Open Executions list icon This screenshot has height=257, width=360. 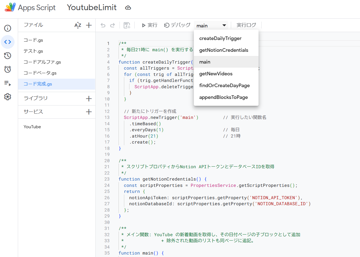click(x=8, y=83)
